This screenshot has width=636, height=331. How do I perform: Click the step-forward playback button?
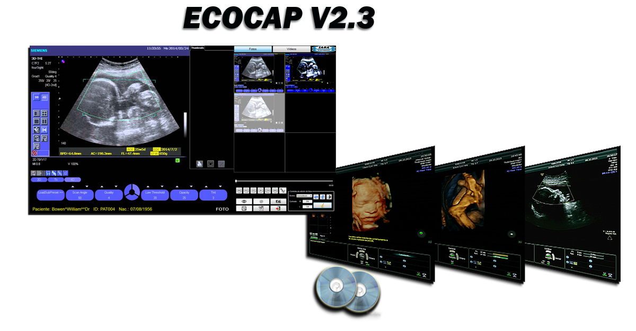(x=268, y=191)
